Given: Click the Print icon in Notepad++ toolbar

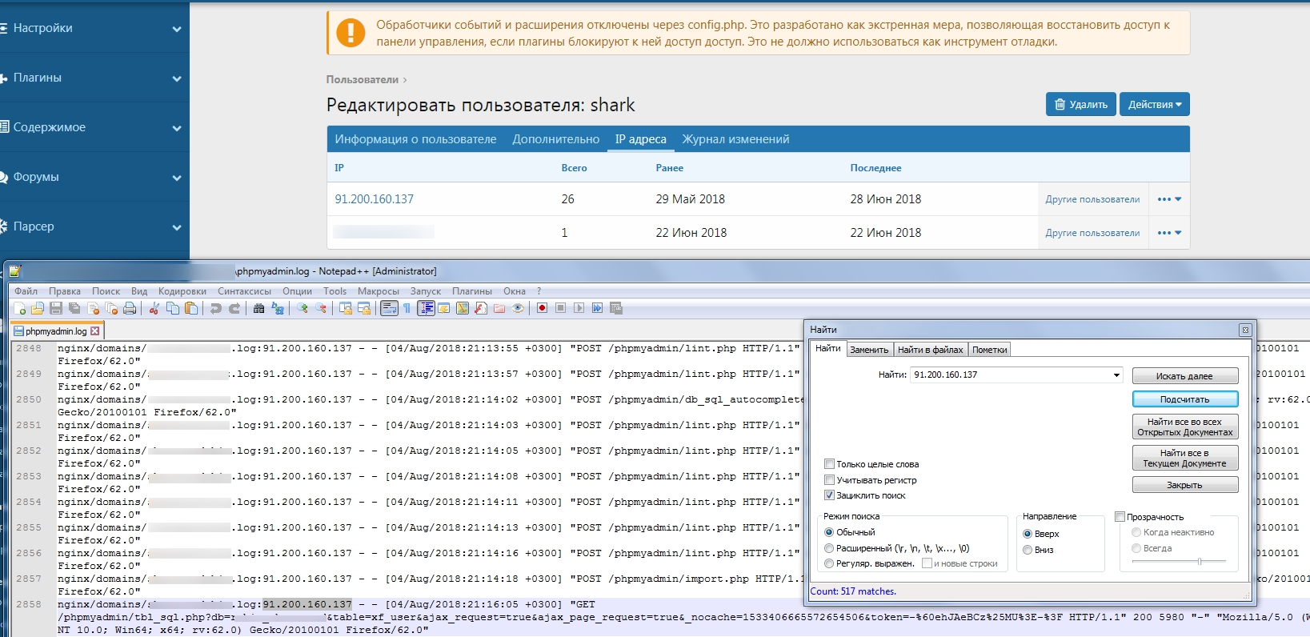Looking at the screenshot, I should [130, 309].
